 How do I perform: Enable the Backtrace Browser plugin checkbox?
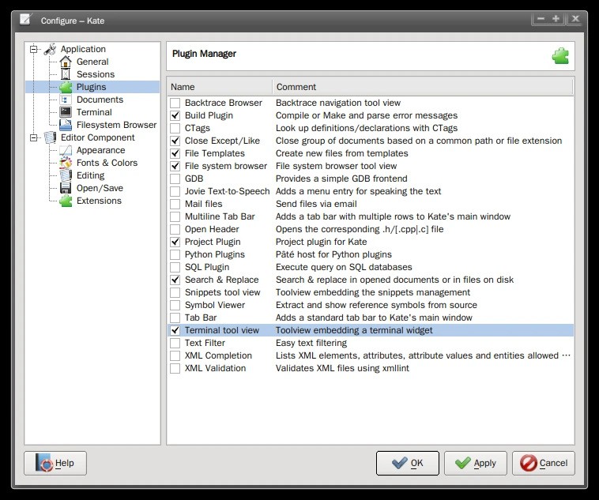(175, 103)
